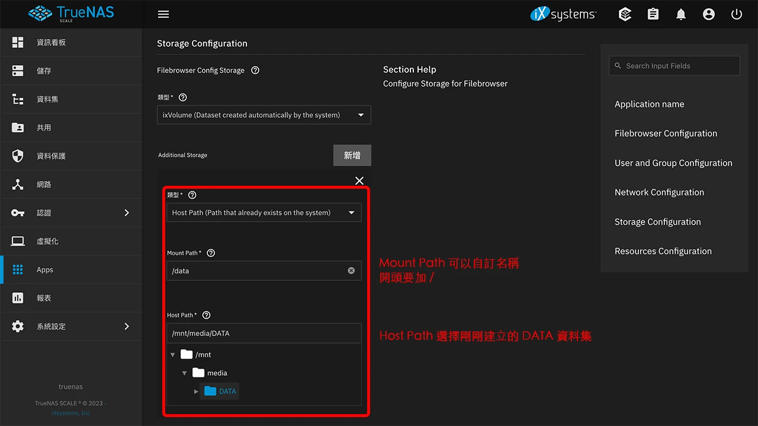Click the Search Input Fields box
Viewport: 758px width, 426px height.
point(674,66)
